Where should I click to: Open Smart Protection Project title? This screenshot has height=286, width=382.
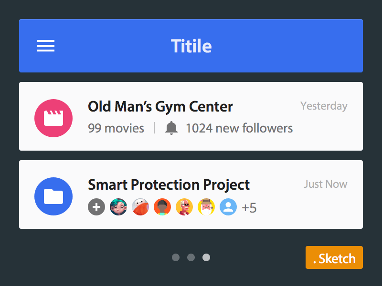169,185
